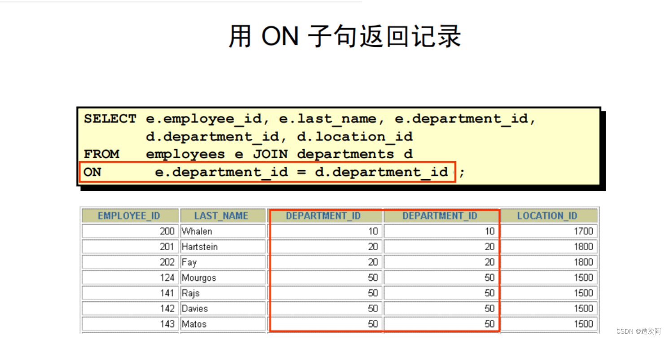Click the SQL line starting with "SELECT e.employee_id"

[x=310, y=119]
